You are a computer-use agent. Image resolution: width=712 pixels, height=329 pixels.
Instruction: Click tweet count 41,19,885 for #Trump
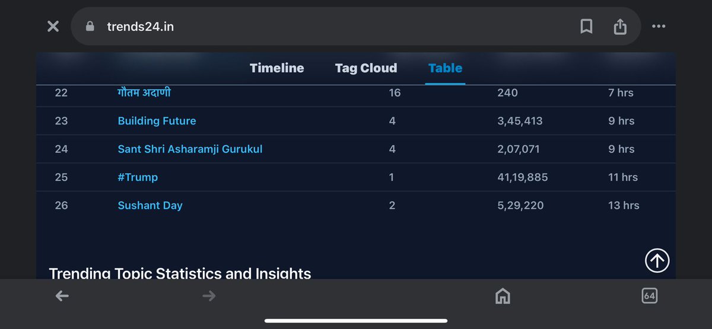(523, 177)
